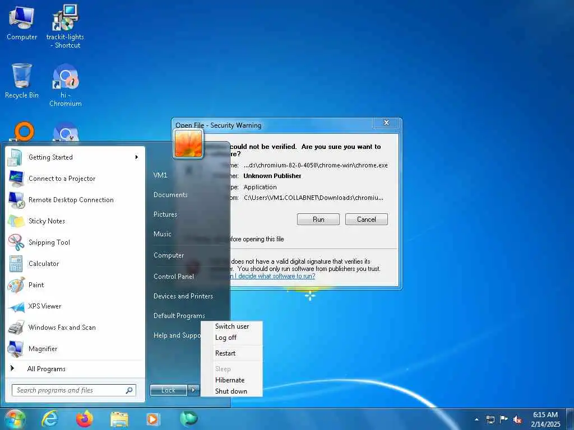This screenshot has height=430, width=574.
Task: Open the Computer desktop icon
Action: coord(22,22)
